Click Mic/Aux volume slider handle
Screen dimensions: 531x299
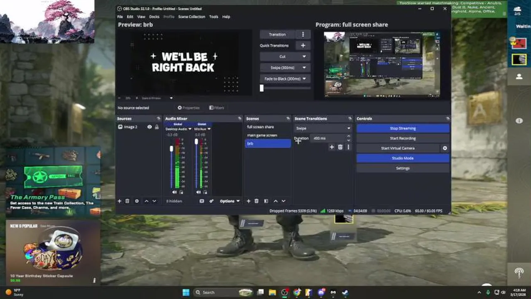[x=196, y=142]
